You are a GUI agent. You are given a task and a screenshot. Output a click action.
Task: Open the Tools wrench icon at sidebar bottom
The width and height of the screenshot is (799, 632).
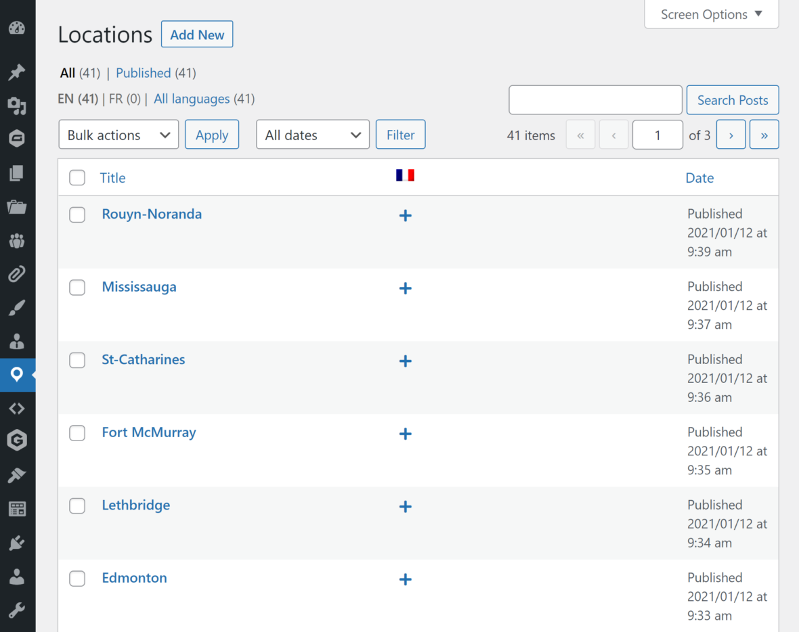[x=17, y=610]
